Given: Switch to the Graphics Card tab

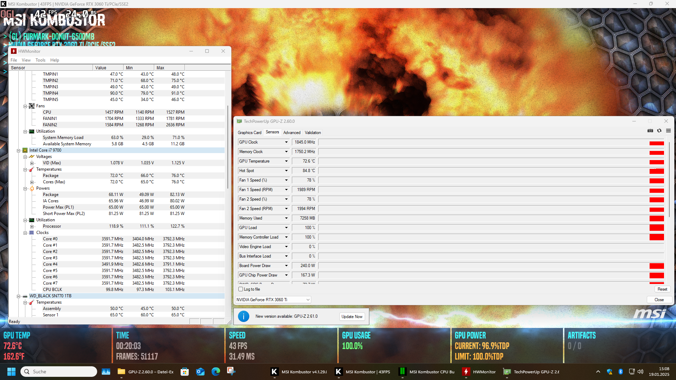Looking at the screenshot, I should (249, 133).
